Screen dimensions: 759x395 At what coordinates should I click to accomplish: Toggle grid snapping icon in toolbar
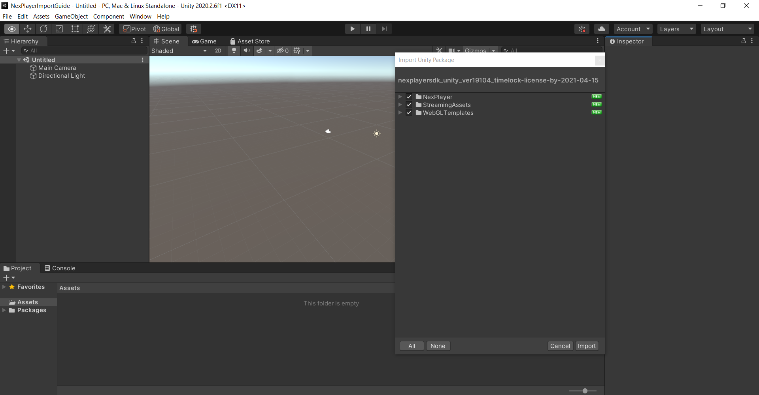[194, 29]
